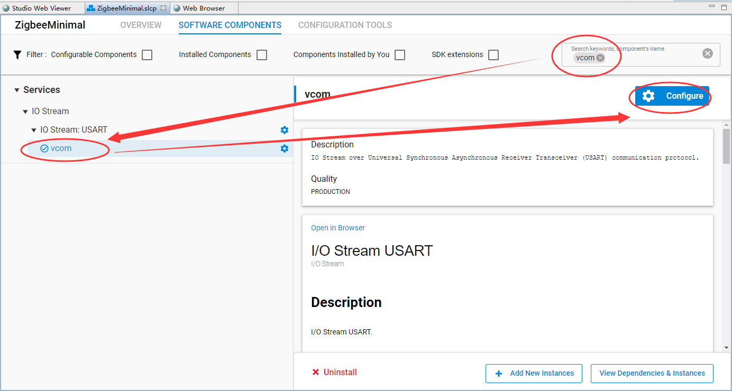Enable the Configurable Components filter checkbox
This screenshot has height=391, width=732.
[x=147, y=55]
